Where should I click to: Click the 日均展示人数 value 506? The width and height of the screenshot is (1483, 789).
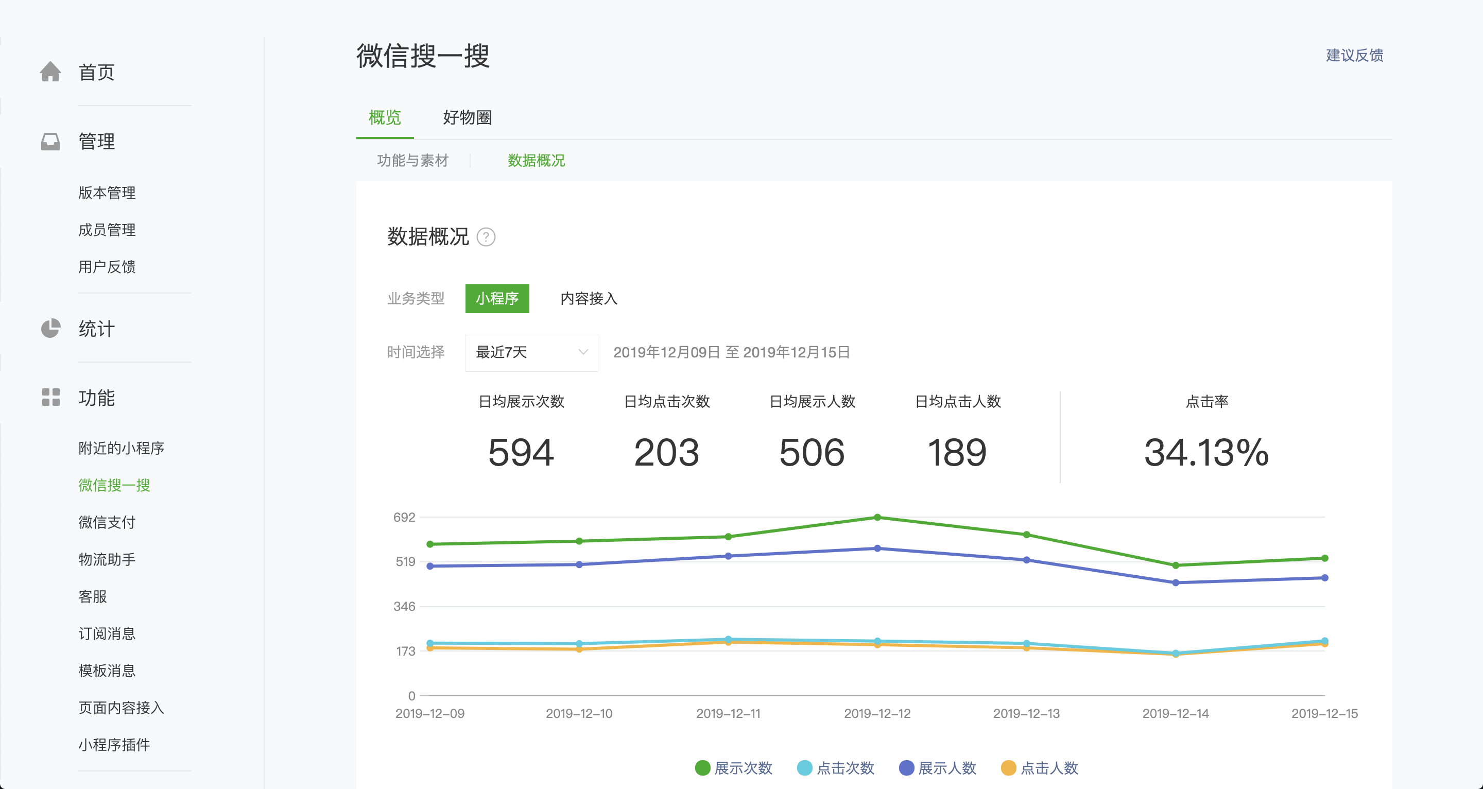812,453
